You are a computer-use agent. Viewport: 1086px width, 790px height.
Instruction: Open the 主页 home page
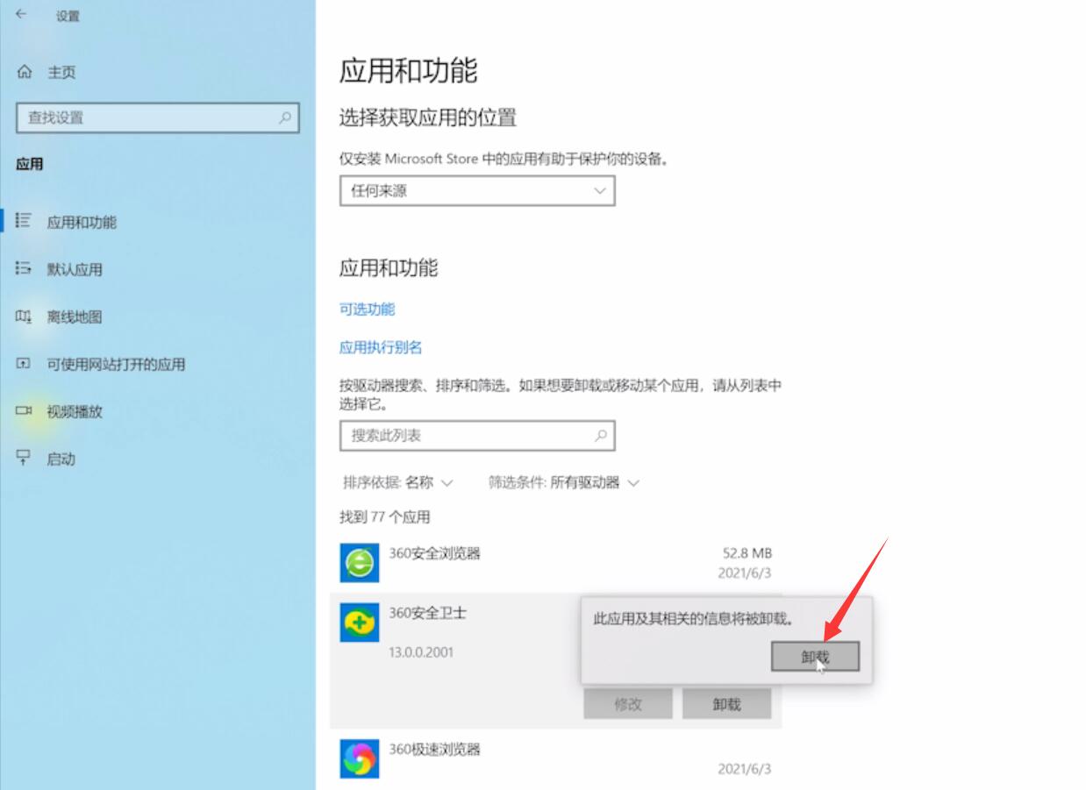61,73
